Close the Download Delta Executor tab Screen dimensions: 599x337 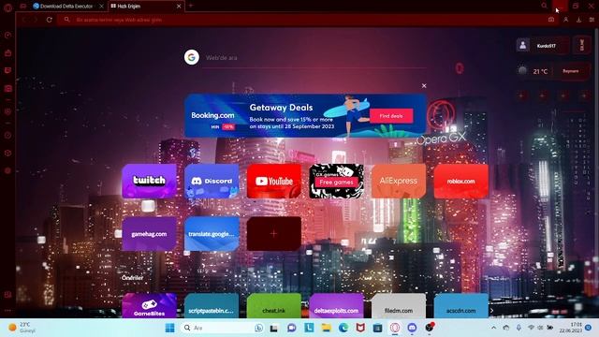(x=101, y=7)
